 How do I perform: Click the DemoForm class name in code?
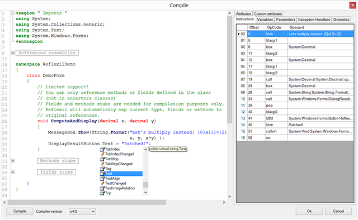coord(54,75)
